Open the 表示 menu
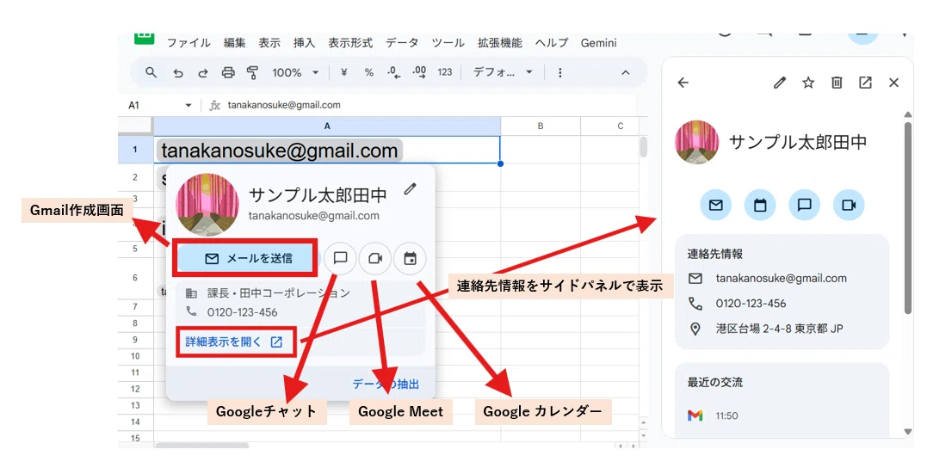Screen dimensions: 927x474 [269, 42]
